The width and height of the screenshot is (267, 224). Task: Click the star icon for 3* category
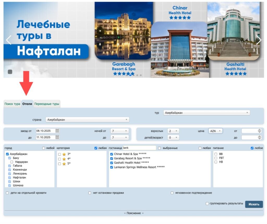coord(64,154)
